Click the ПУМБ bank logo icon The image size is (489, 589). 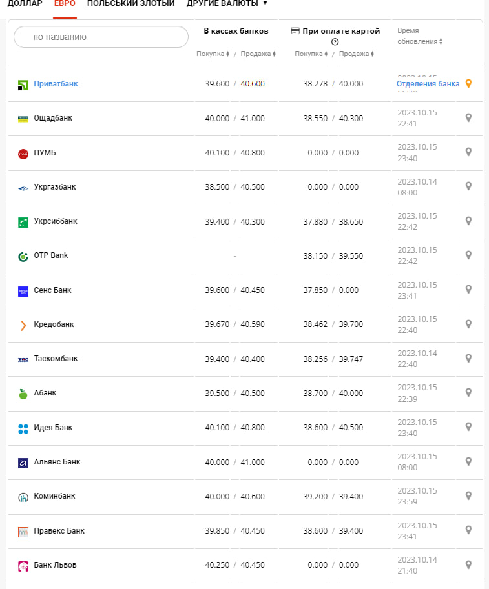click(23, 154)
